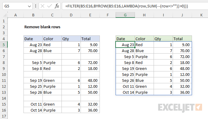Viewport: 208px width, 119px height.
Task: Click cell J5 containing 9.00
Action: (x=182, y=45)
